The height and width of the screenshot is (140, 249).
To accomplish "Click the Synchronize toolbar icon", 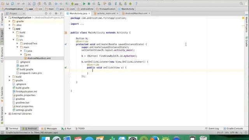I will coord(12,3).
